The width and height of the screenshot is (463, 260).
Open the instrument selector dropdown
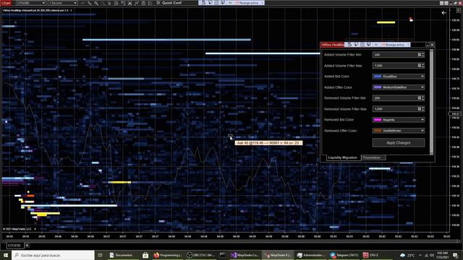[x=30, y=3]
